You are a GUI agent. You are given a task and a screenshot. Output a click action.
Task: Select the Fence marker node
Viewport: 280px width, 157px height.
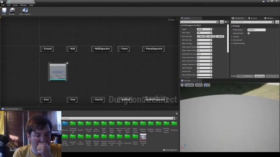(x=123, y=49)
